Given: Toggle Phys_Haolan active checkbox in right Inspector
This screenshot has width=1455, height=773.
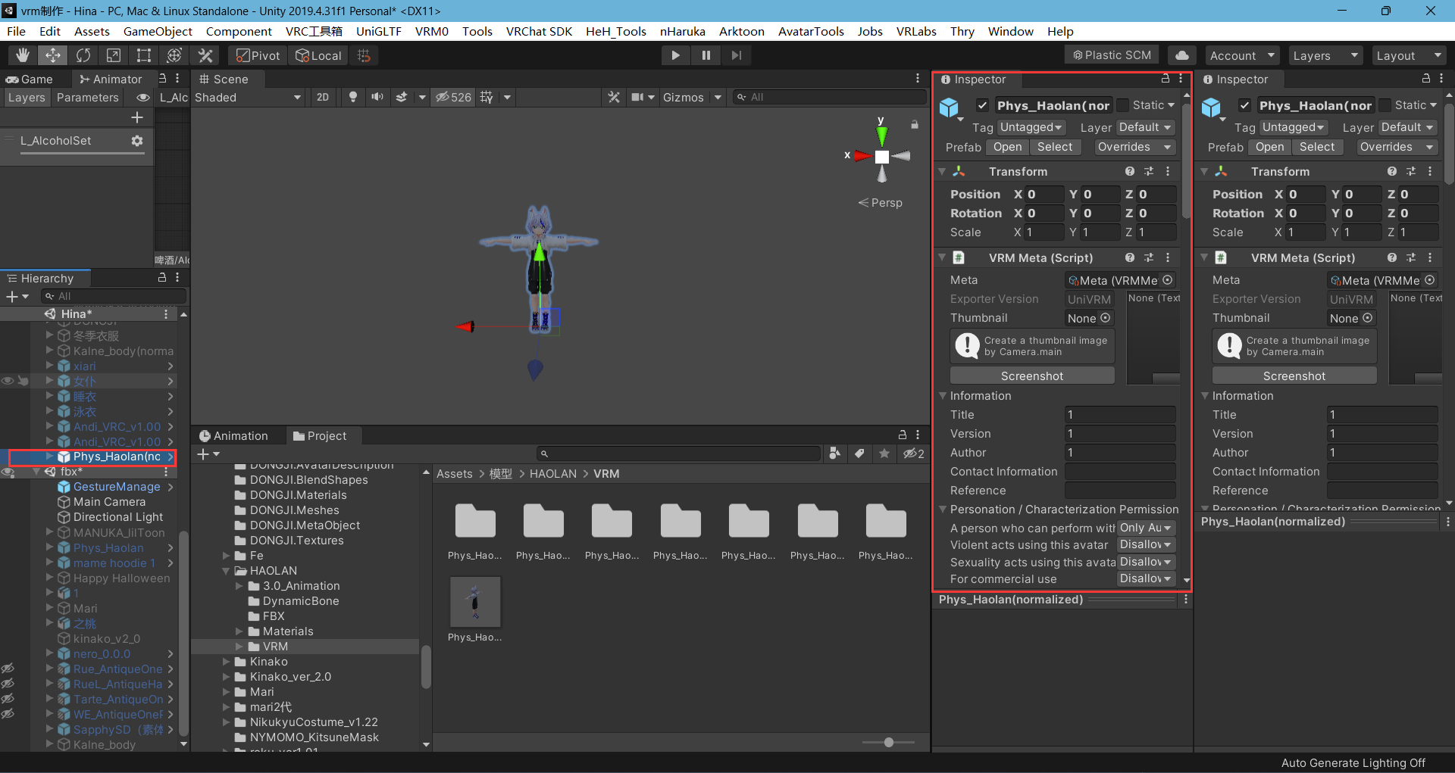Looking at the screenshot, I should click(x=1244, y=105).
